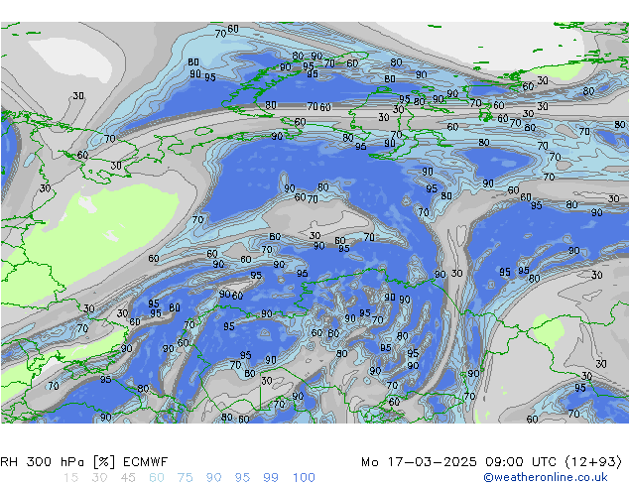Click the RH humidity contour map image
The height and width of the screenshot is (486, 629).
pos(314,222)
